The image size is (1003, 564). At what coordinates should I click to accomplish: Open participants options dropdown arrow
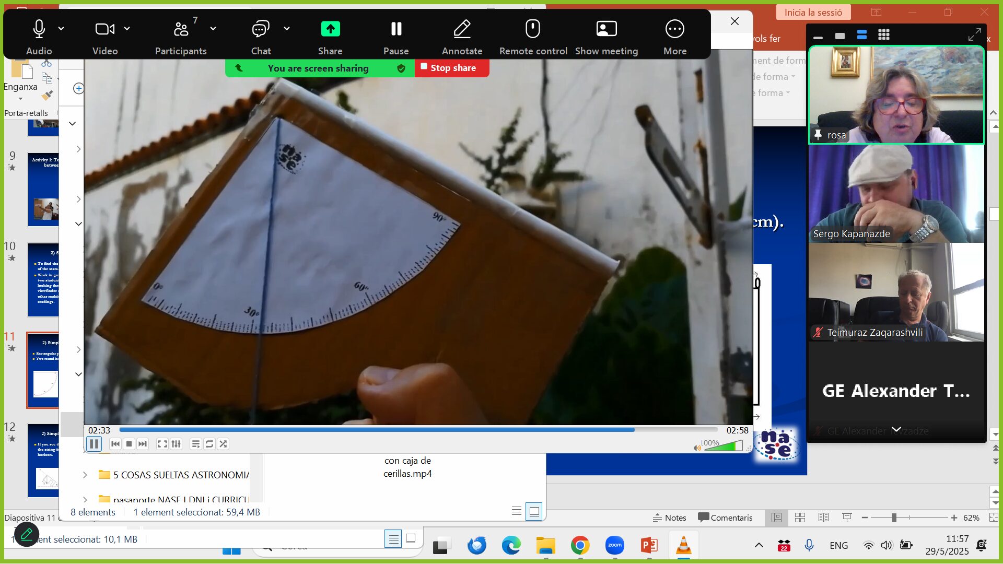(x=213, y=29)
